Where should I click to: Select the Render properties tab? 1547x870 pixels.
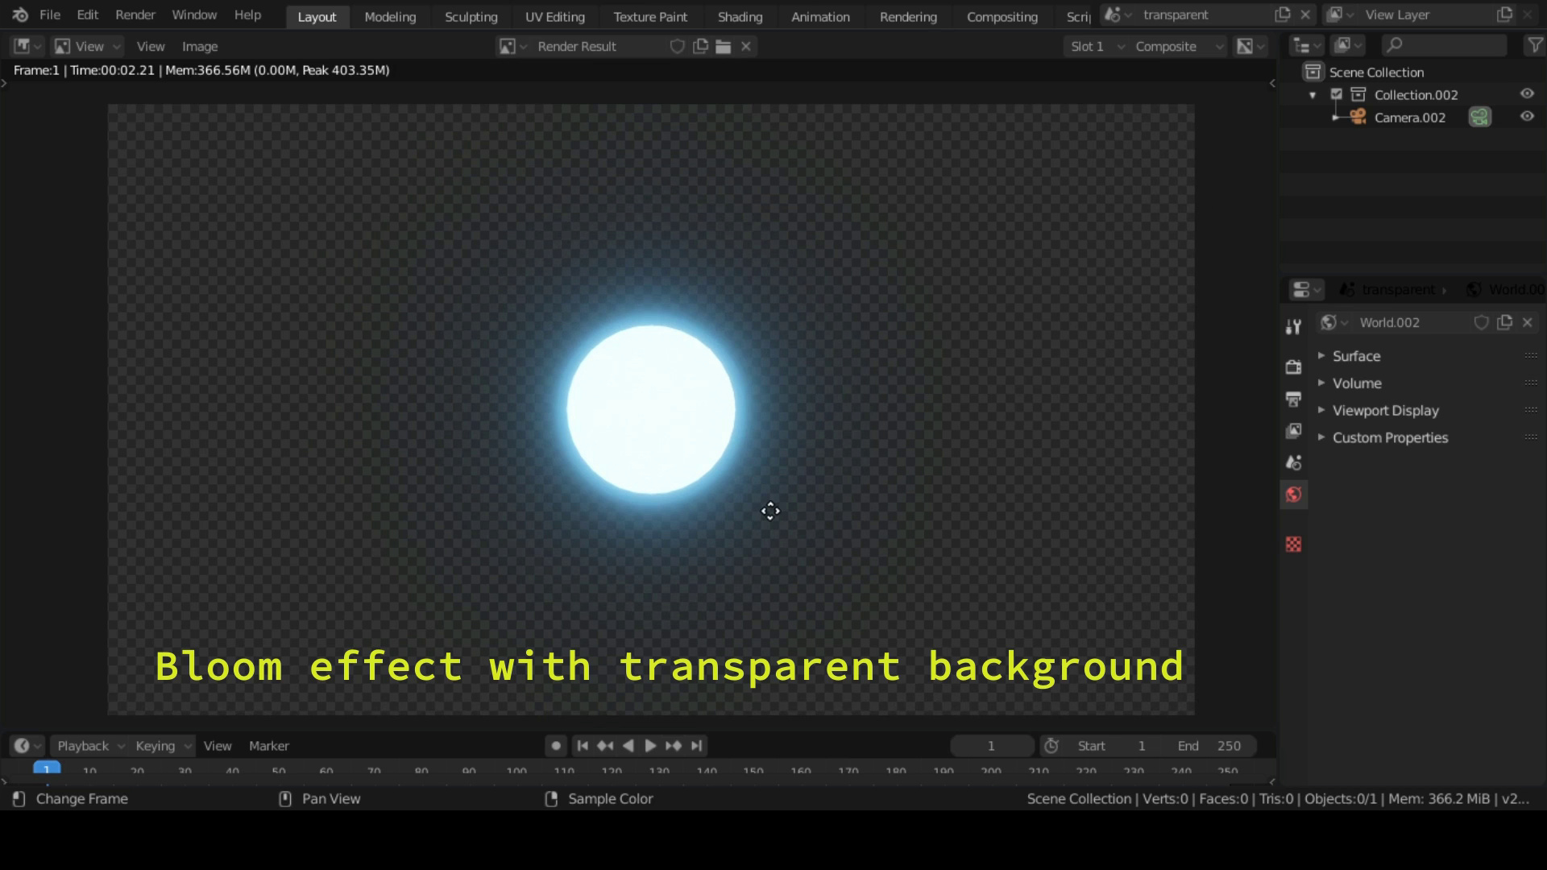point(1293,366)
